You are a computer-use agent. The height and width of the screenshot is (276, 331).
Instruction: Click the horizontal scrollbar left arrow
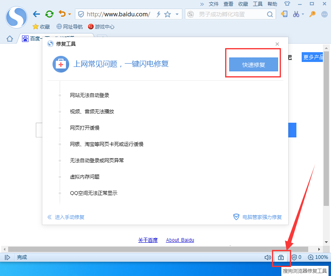point(4,249)
